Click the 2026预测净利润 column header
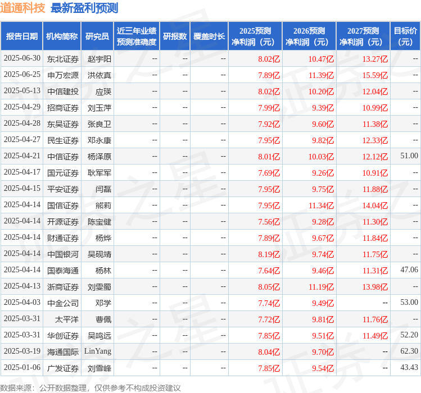421x393 pixels. pos(309,36)
